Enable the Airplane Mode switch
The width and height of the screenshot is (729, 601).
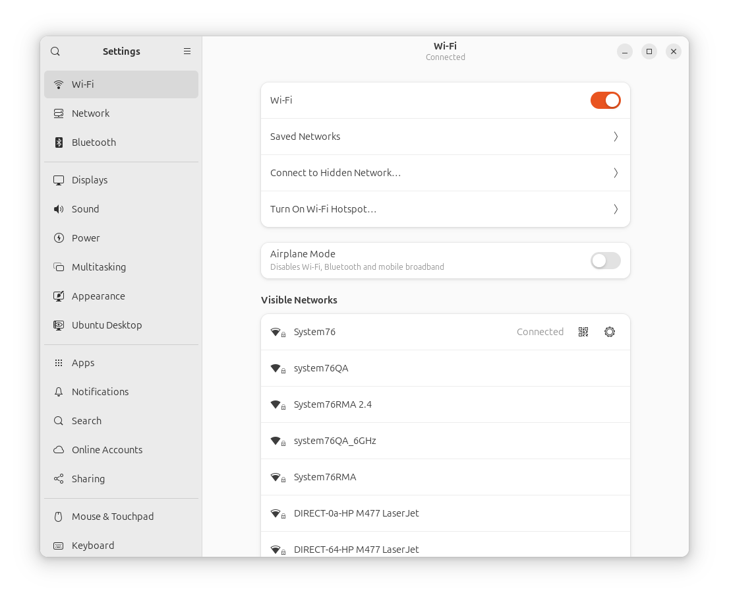605,261
